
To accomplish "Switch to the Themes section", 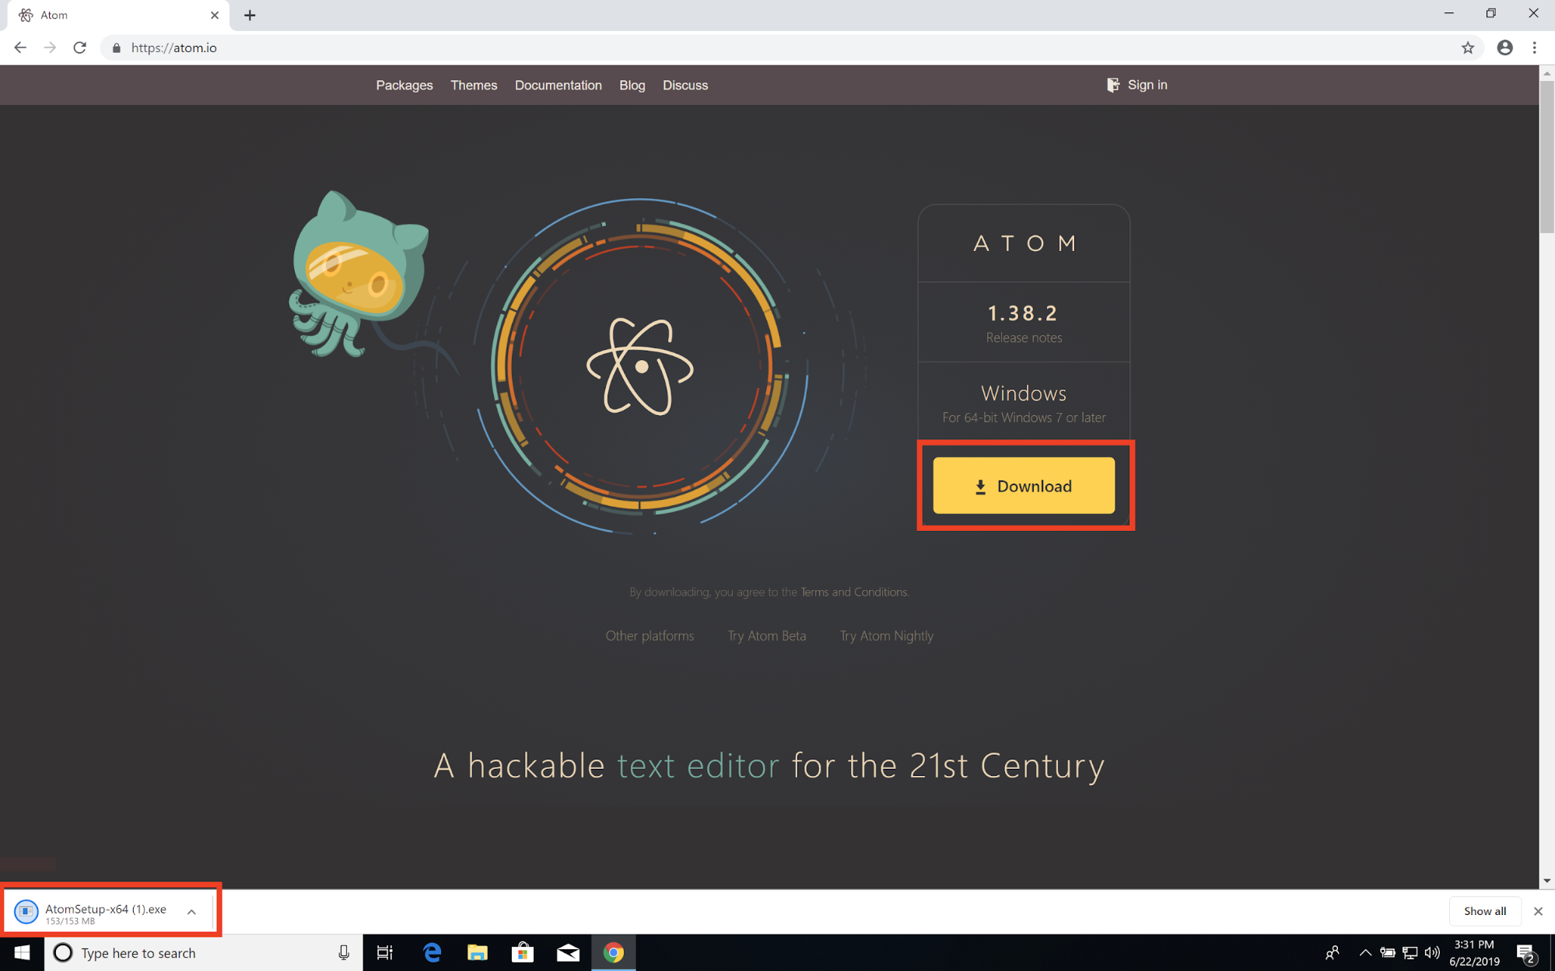I will 474,85.
